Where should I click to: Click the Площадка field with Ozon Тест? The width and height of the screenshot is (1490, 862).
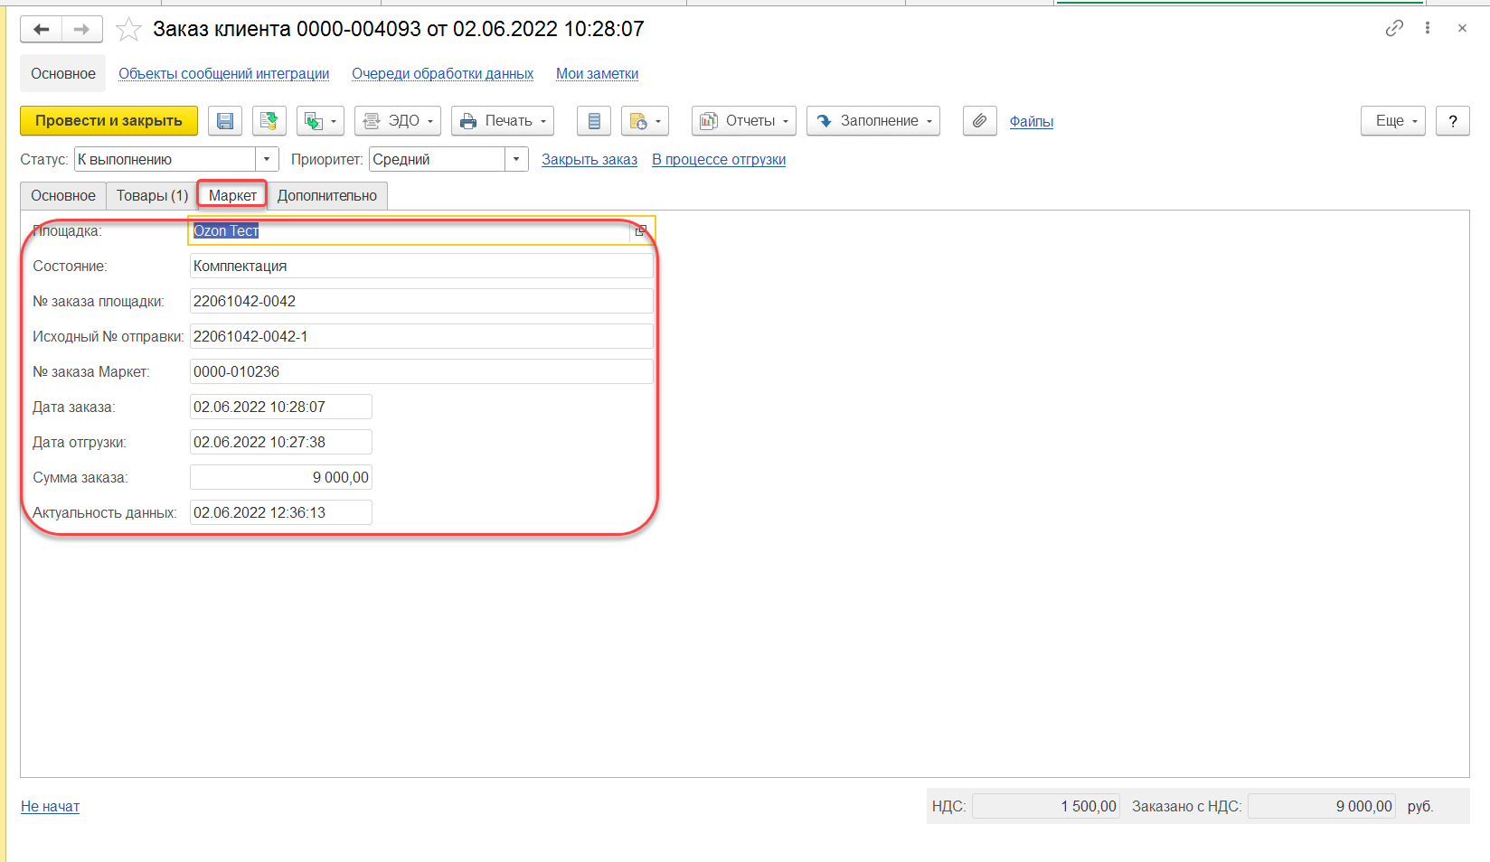coord(410,231)
